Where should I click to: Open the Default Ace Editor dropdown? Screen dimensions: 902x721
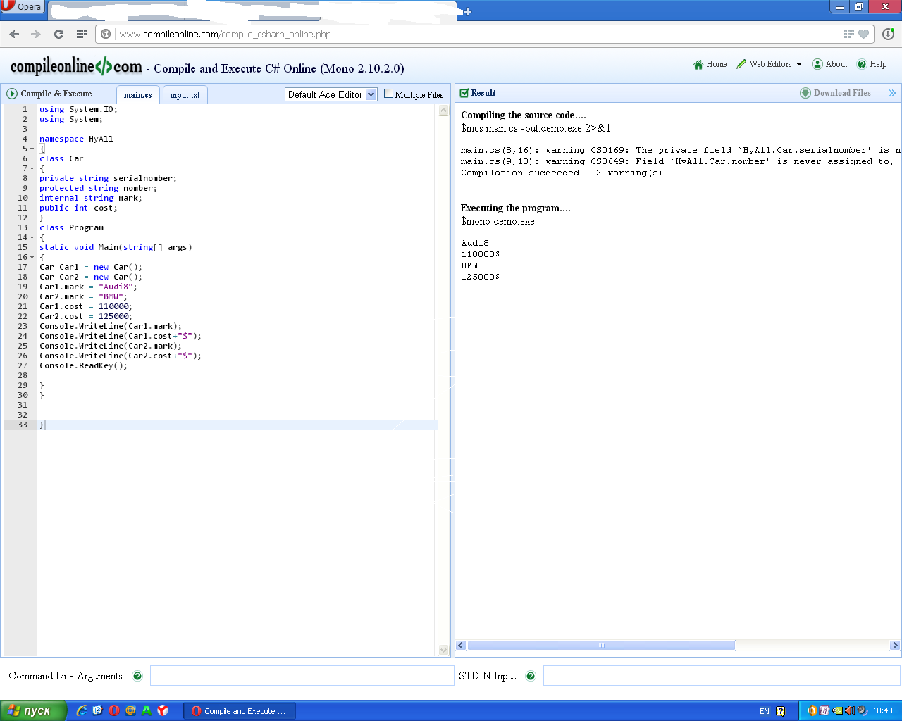click(331, 94)
